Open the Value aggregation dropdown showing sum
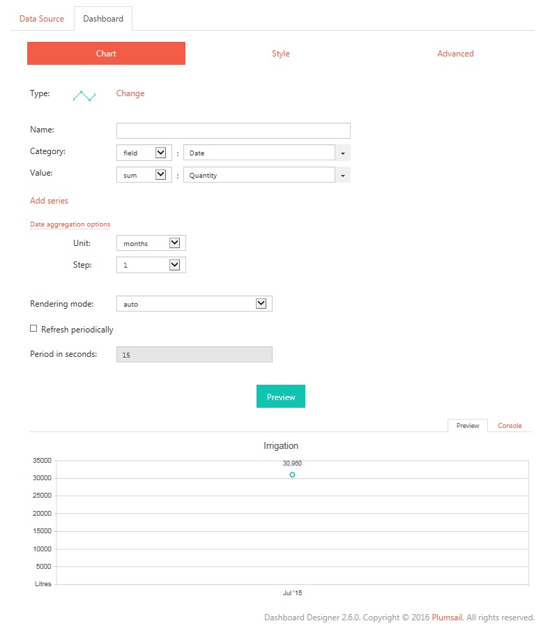The width and height of the screenshot is (557, 628). 144,175
